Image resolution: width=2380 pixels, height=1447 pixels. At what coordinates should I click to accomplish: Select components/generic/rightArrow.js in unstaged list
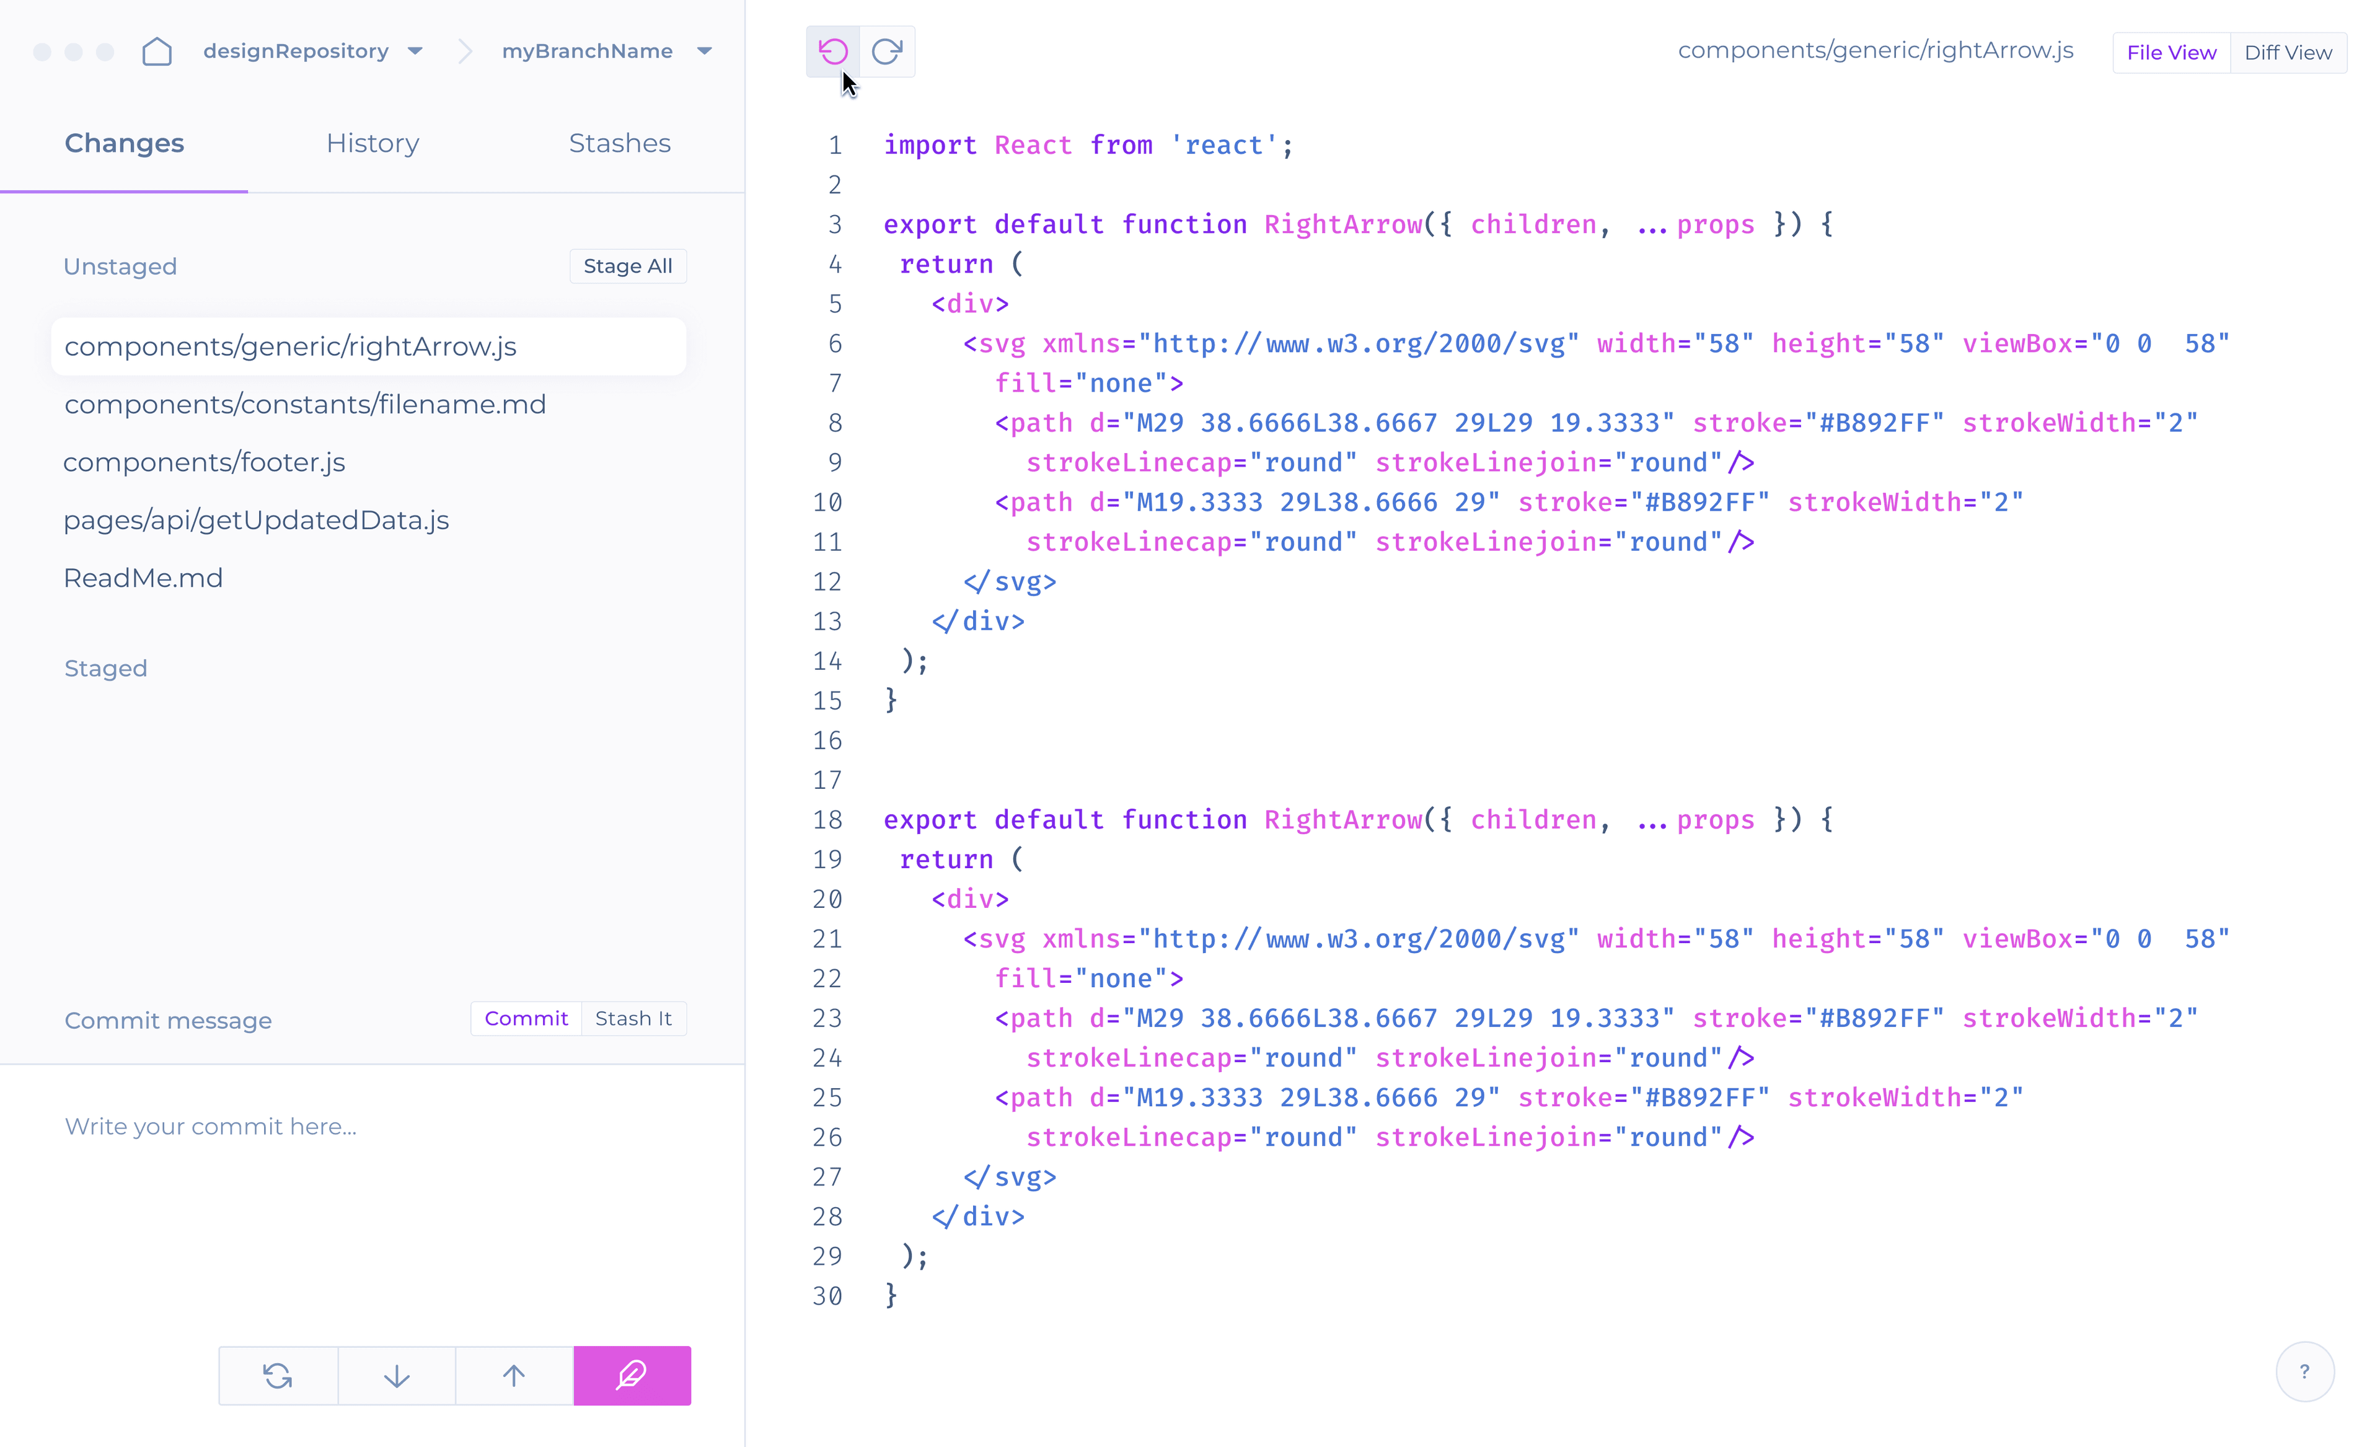pos(369,346)
